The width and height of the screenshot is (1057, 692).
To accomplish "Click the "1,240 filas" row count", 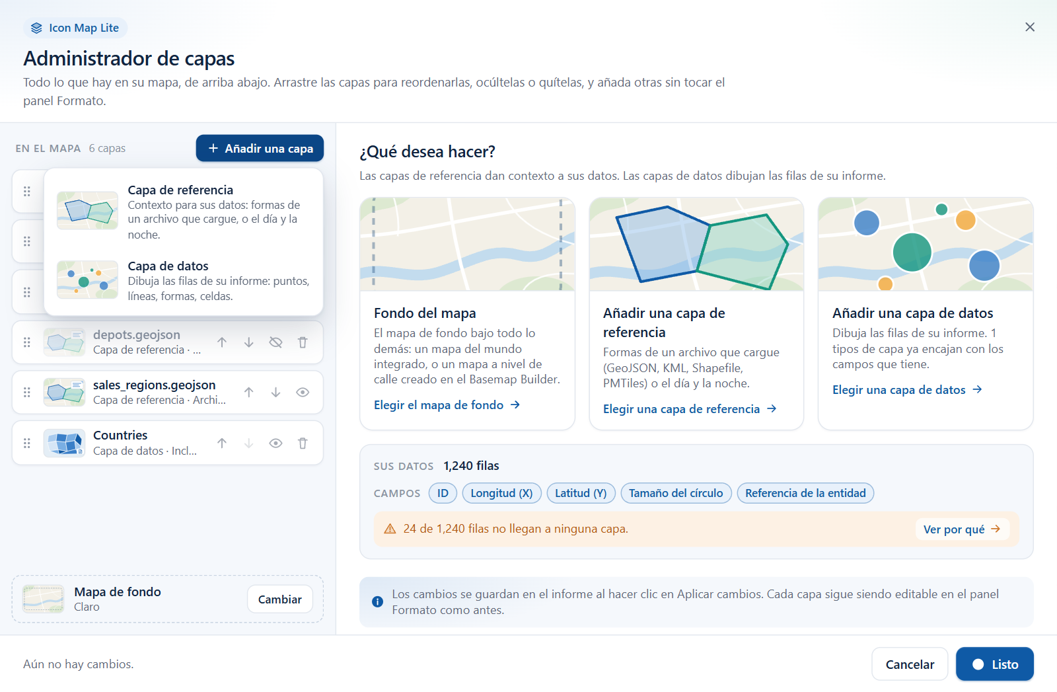I will click(471, 466).
